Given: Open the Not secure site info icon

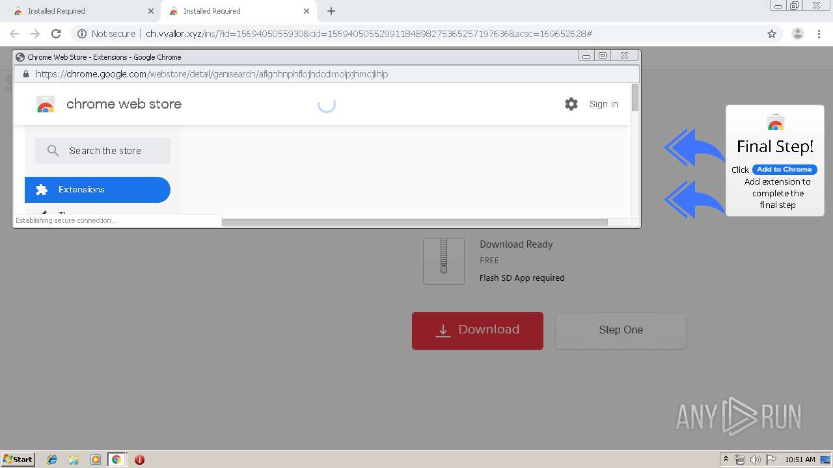Looking at the screenshot, I should point(82,34).
